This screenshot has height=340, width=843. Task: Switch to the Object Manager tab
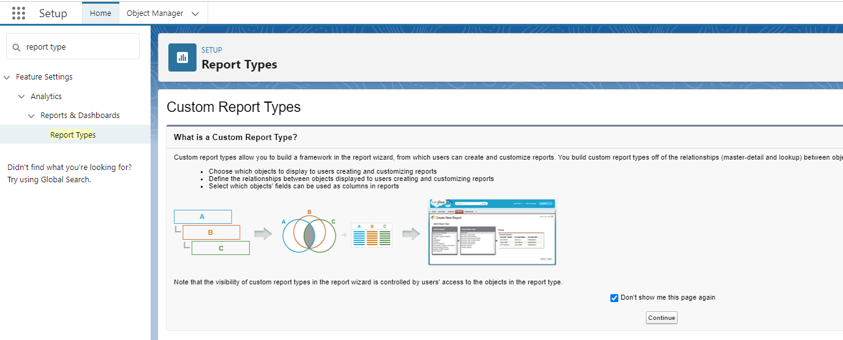coord(155,13)
